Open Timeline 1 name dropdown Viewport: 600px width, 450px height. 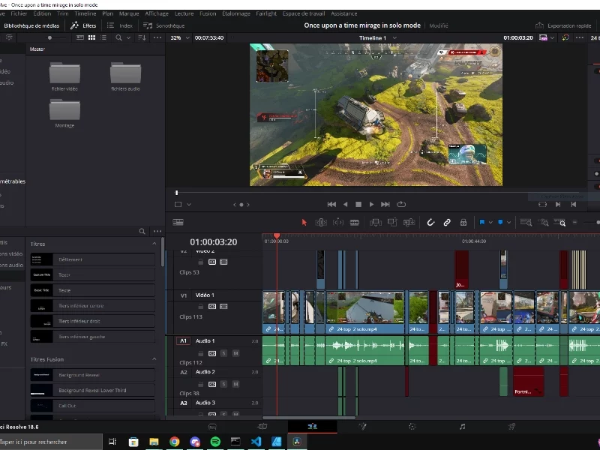pos(395,38)
